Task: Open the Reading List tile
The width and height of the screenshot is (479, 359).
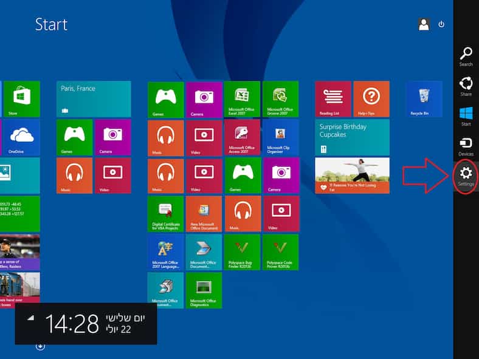Action: 333,99
